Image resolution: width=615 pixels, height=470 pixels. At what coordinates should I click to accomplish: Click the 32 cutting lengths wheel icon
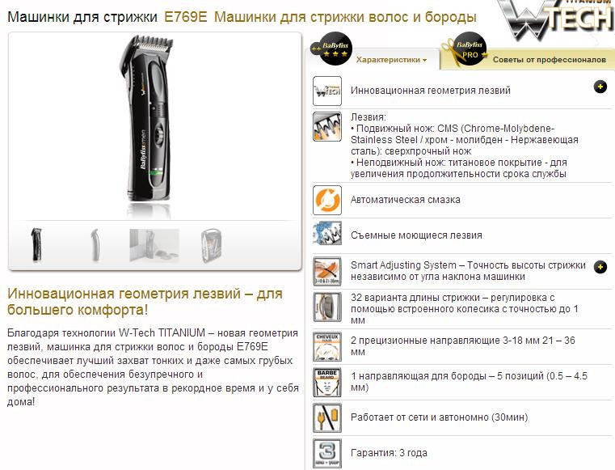point(327,307)
